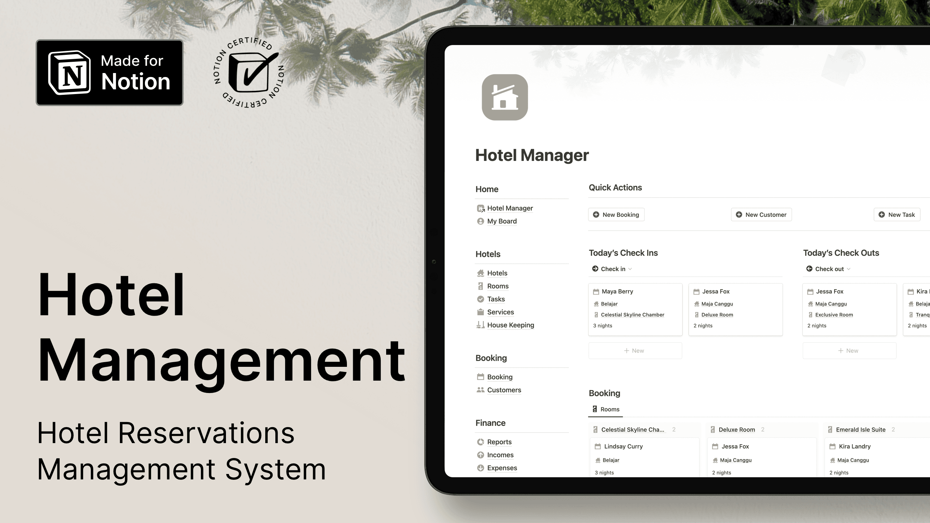Viewport: 930px width, 523px height.
Task: Toggle the New Task quick action
Action: coord(897,214)
